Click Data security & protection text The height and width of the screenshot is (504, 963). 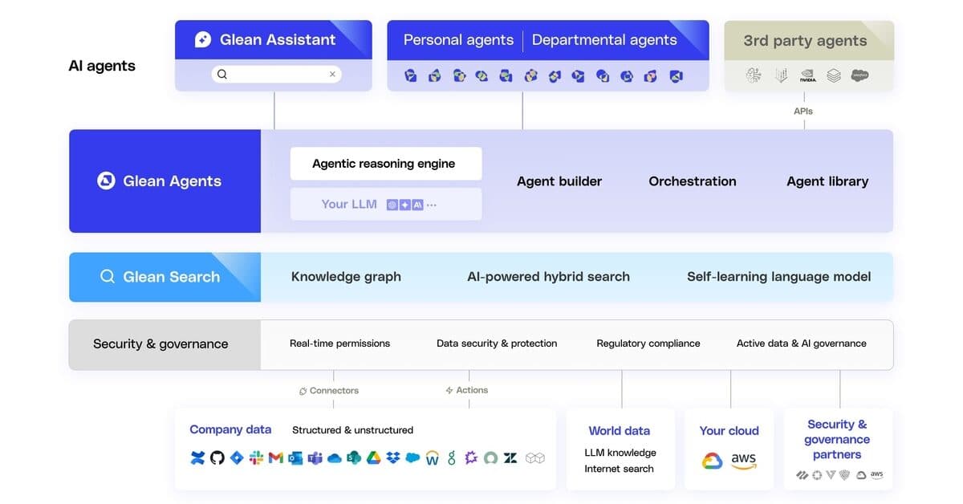[x=497, y=343]
